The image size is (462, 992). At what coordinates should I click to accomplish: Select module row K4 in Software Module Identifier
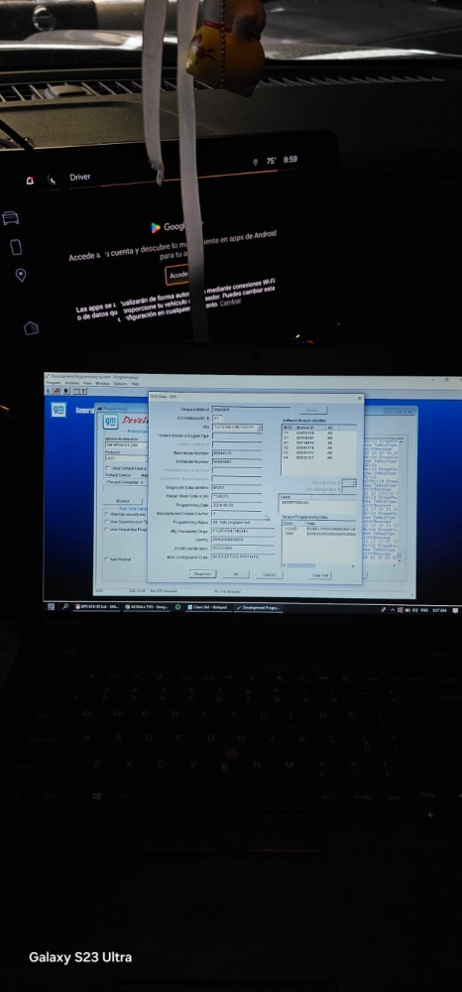309,458
